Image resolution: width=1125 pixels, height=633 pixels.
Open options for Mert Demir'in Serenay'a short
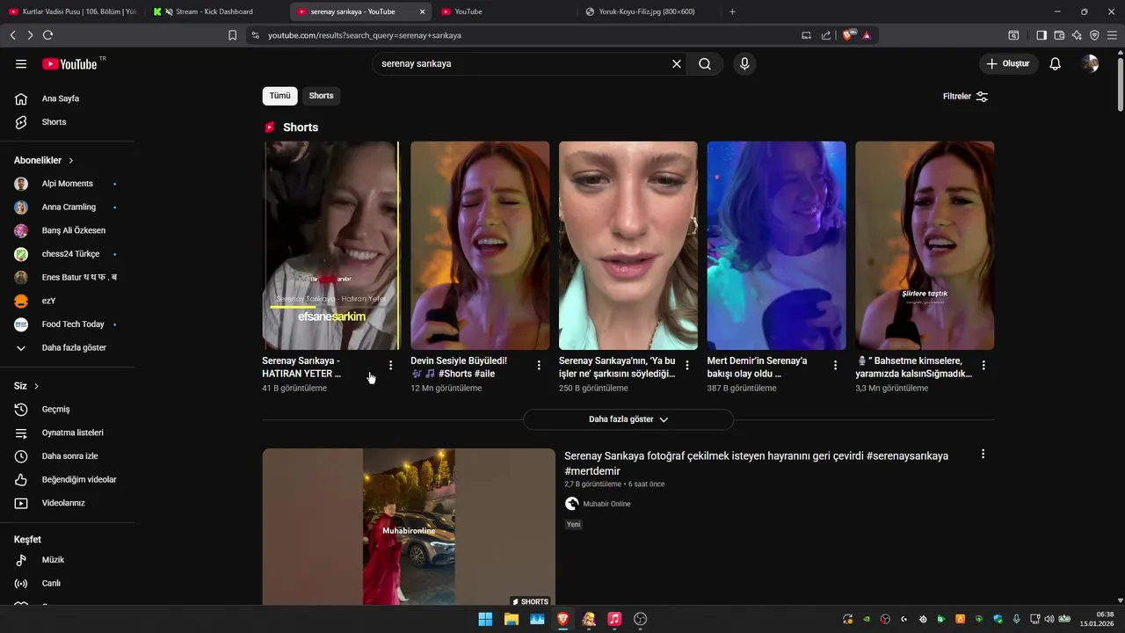(835, 365)
